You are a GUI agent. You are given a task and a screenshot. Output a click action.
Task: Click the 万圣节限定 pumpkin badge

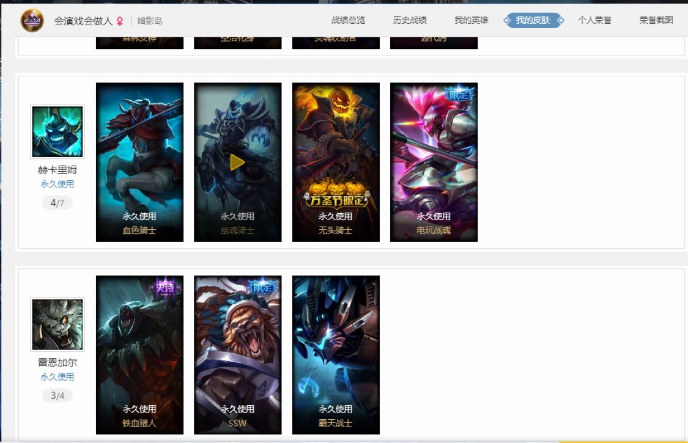pyautogui.click(x=336, y=196)
